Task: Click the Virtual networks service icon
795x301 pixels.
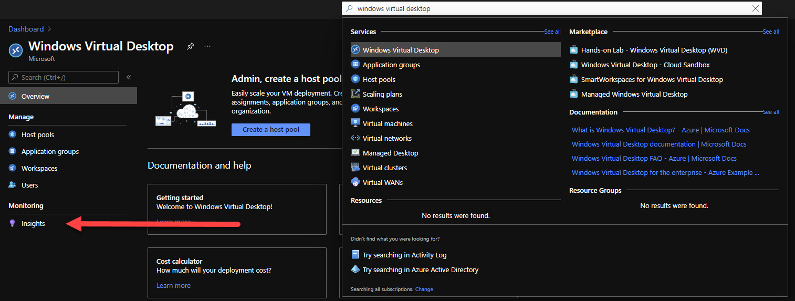Action: pos(355,138)
